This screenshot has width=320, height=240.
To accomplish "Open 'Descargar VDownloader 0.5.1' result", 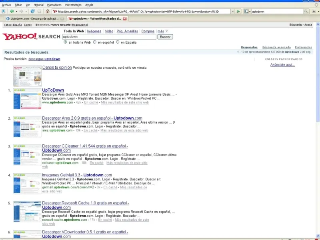I will coord(85,234).
